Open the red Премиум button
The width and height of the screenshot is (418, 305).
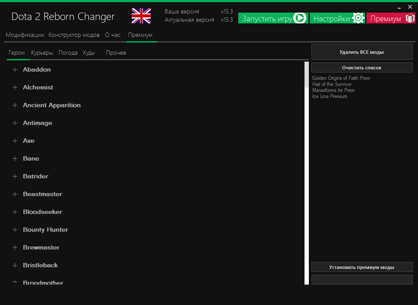[391, 18]
